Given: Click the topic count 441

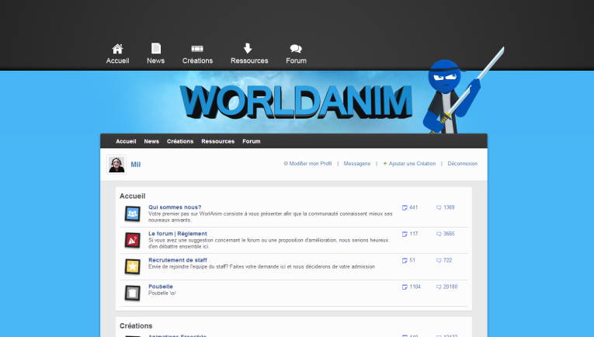Looking at the screenshot, I should point(414,207).
